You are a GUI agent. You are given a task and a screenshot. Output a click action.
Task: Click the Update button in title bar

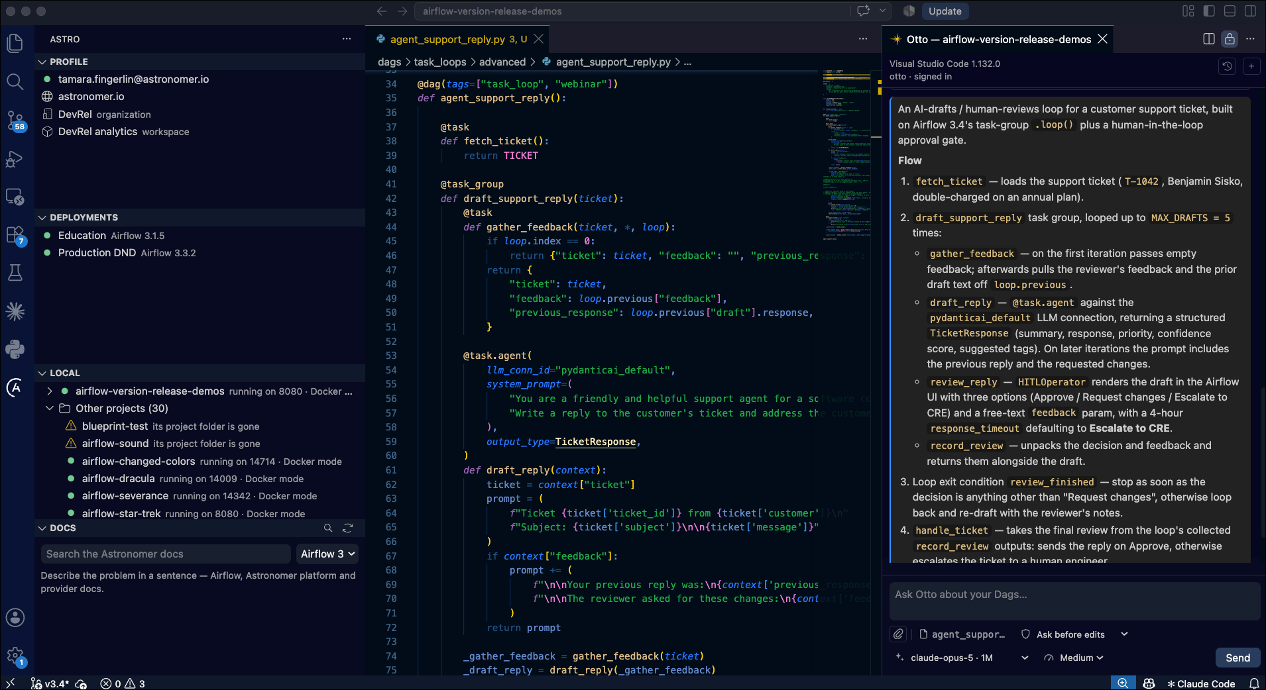click(x=945, y=11)
